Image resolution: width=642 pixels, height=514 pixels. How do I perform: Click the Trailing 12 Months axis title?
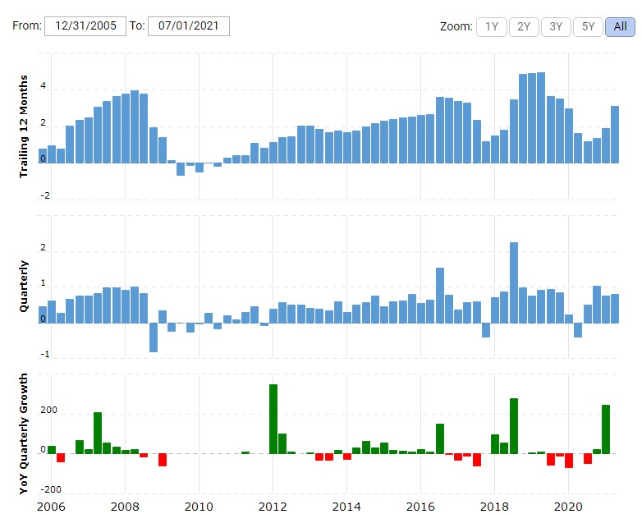point(24,126)
